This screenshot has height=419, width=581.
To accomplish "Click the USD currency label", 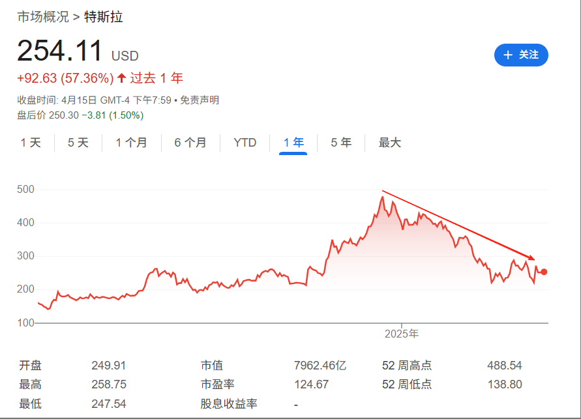I will coord(125,56).
